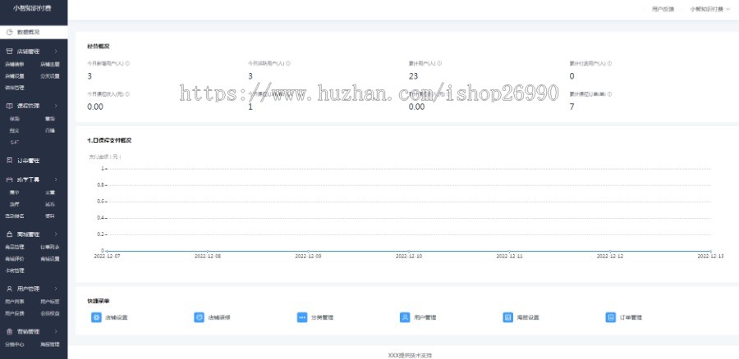The height and width of the screenshot is (359, 739).
Task: Open 会员权益 in the sidebar
Action: [x=50, y=313]
